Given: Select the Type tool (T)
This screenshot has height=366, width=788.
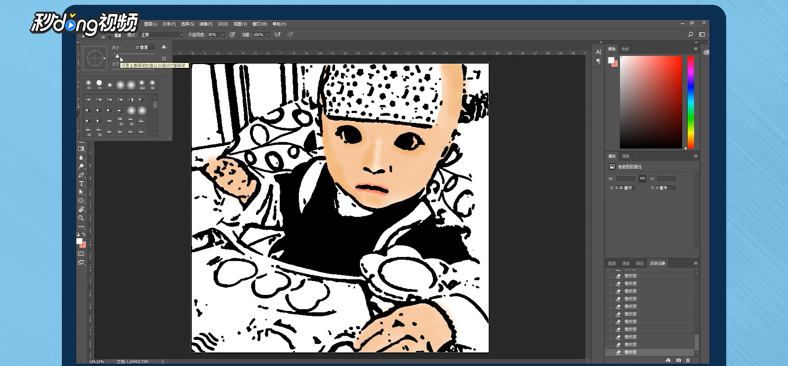Looking at the screenshot, I should click(81, 183).
